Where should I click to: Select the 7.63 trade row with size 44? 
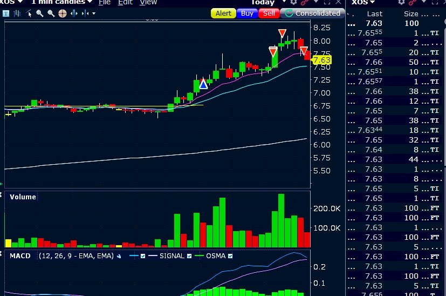[x=395, y=159]
